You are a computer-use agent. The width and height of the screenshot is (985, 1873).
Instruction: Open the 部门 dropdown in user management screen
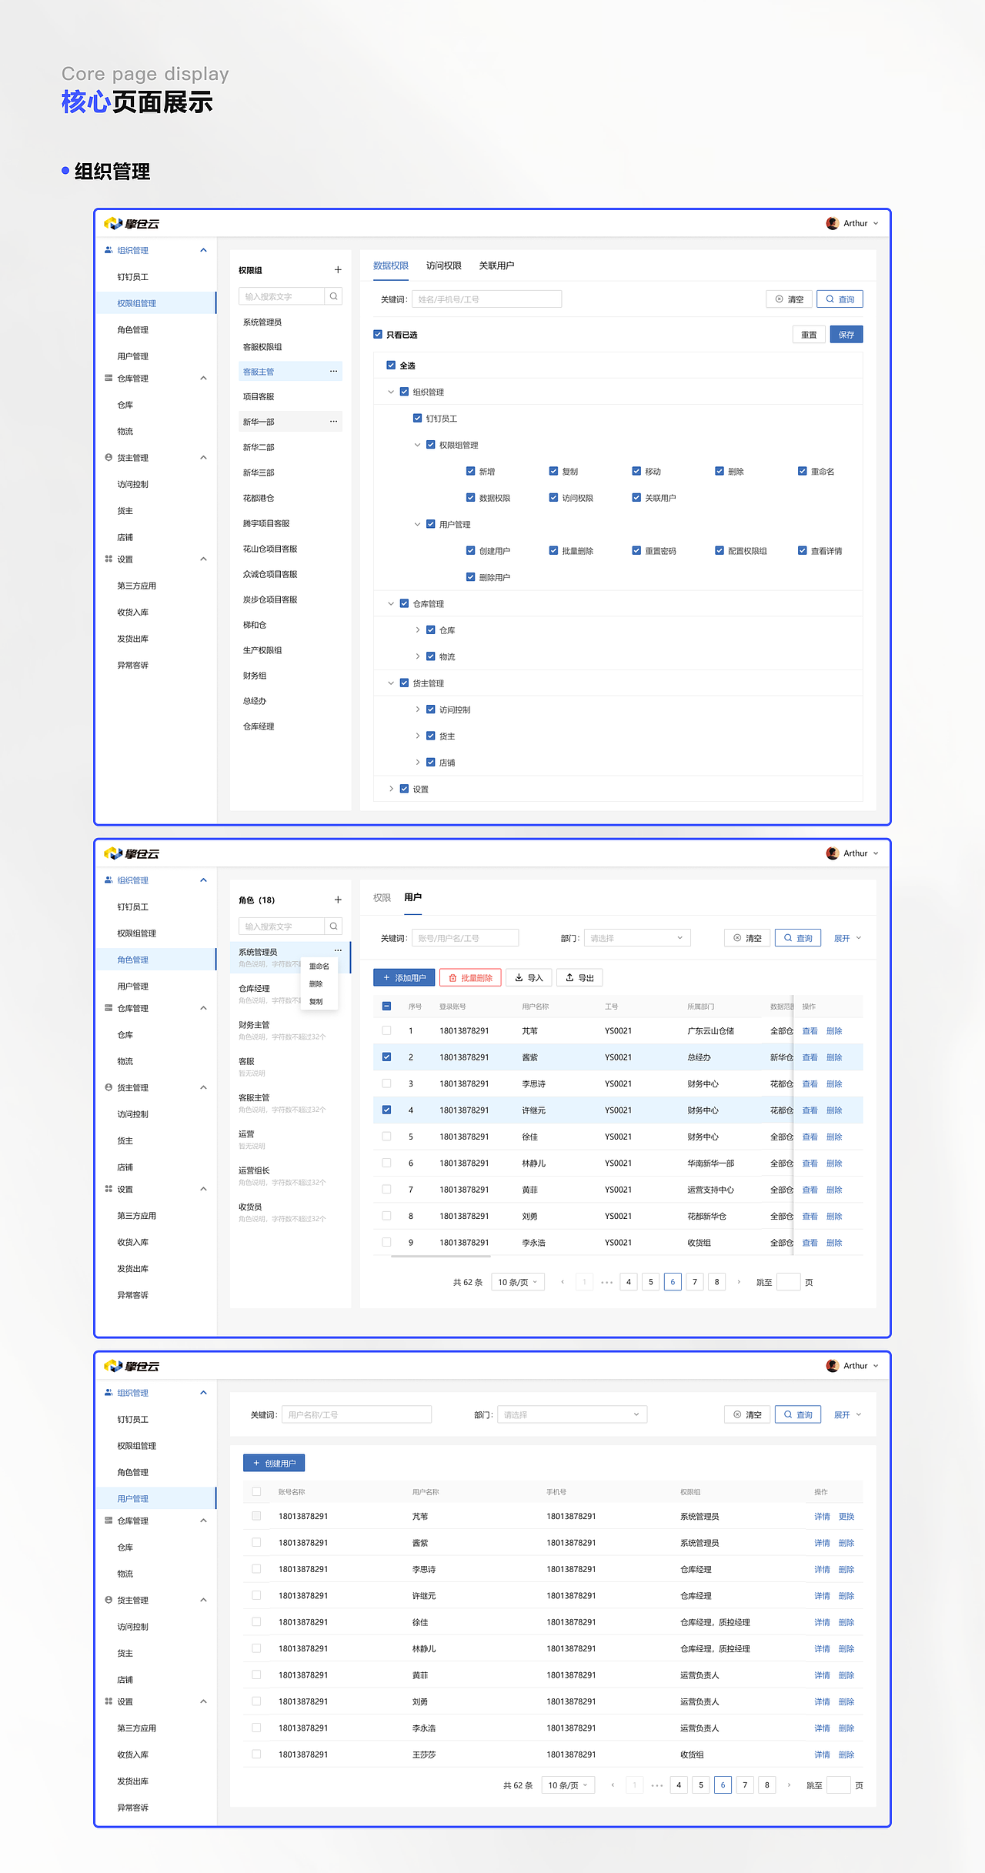coord(572,1414)
